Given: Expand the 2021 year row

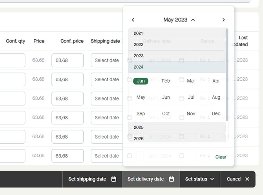Looking at the screenshot, I should point(177,33).
